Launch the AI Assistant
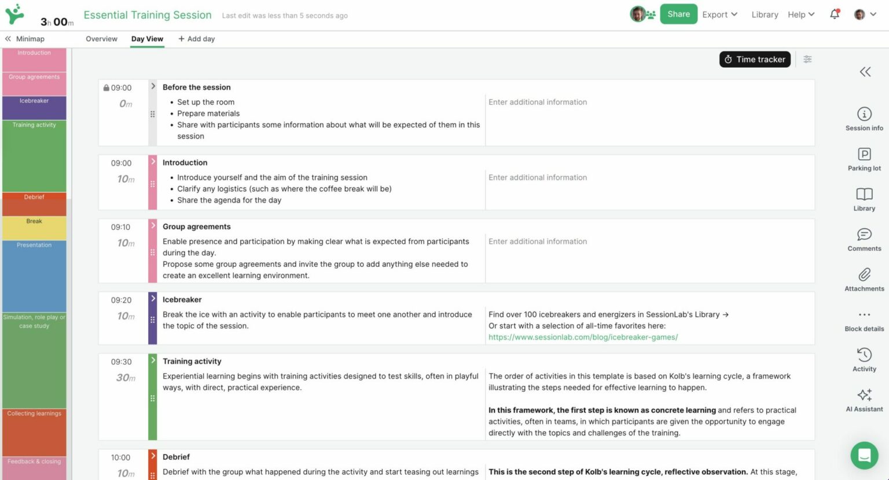 click(864, 398)
